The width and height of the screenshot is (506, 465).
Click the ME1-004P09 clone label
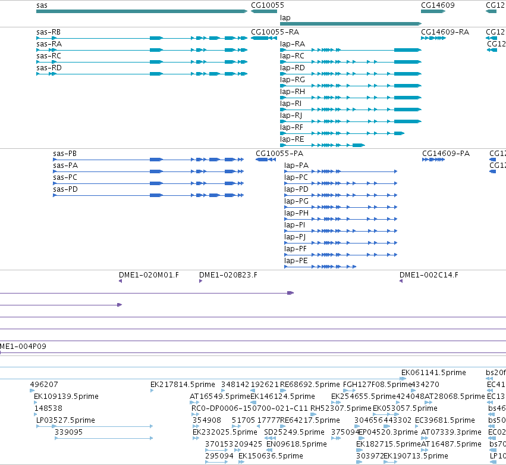(23, 347)
